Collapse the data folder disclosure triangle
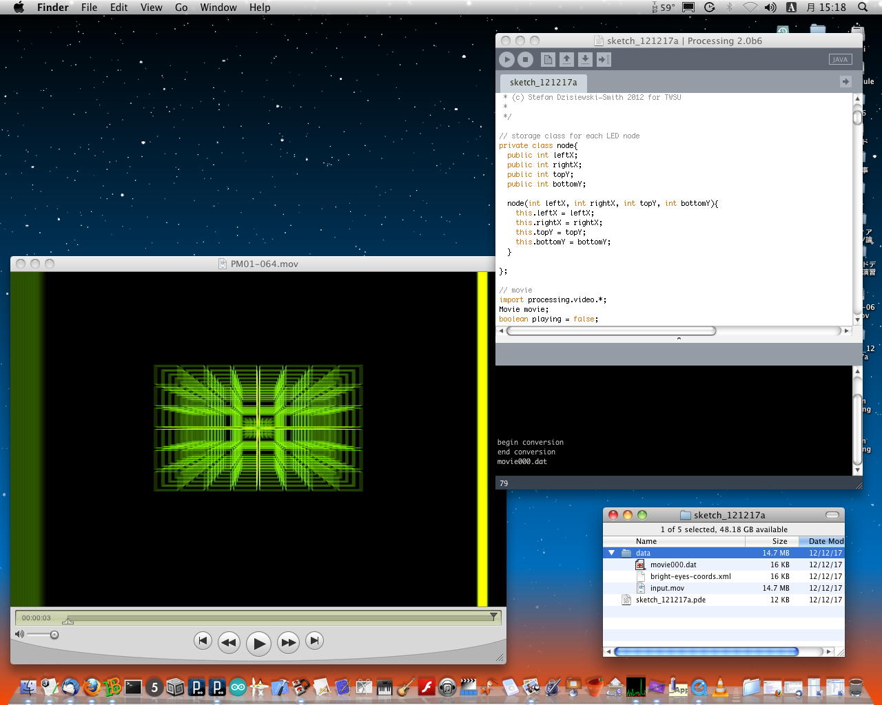The height and width of the screenshot is (705, 882). coord(611,553)
